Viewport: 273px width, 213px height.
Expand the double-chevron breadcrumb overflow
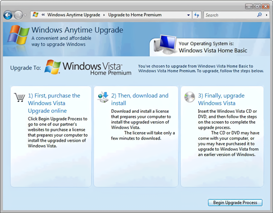[x=43, y=15]
